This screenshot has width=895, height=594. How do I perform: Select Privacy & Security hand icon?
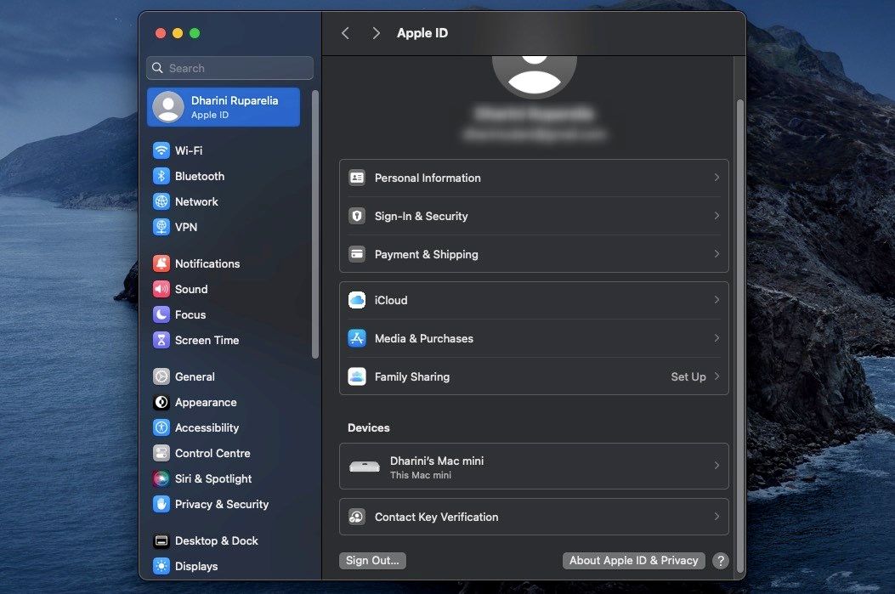click(161, 504)
